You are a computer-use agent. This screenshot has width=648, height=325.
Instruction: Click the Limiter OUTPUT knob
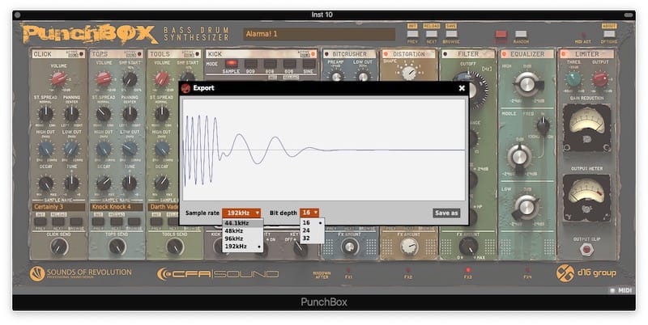tap(600, 78)
